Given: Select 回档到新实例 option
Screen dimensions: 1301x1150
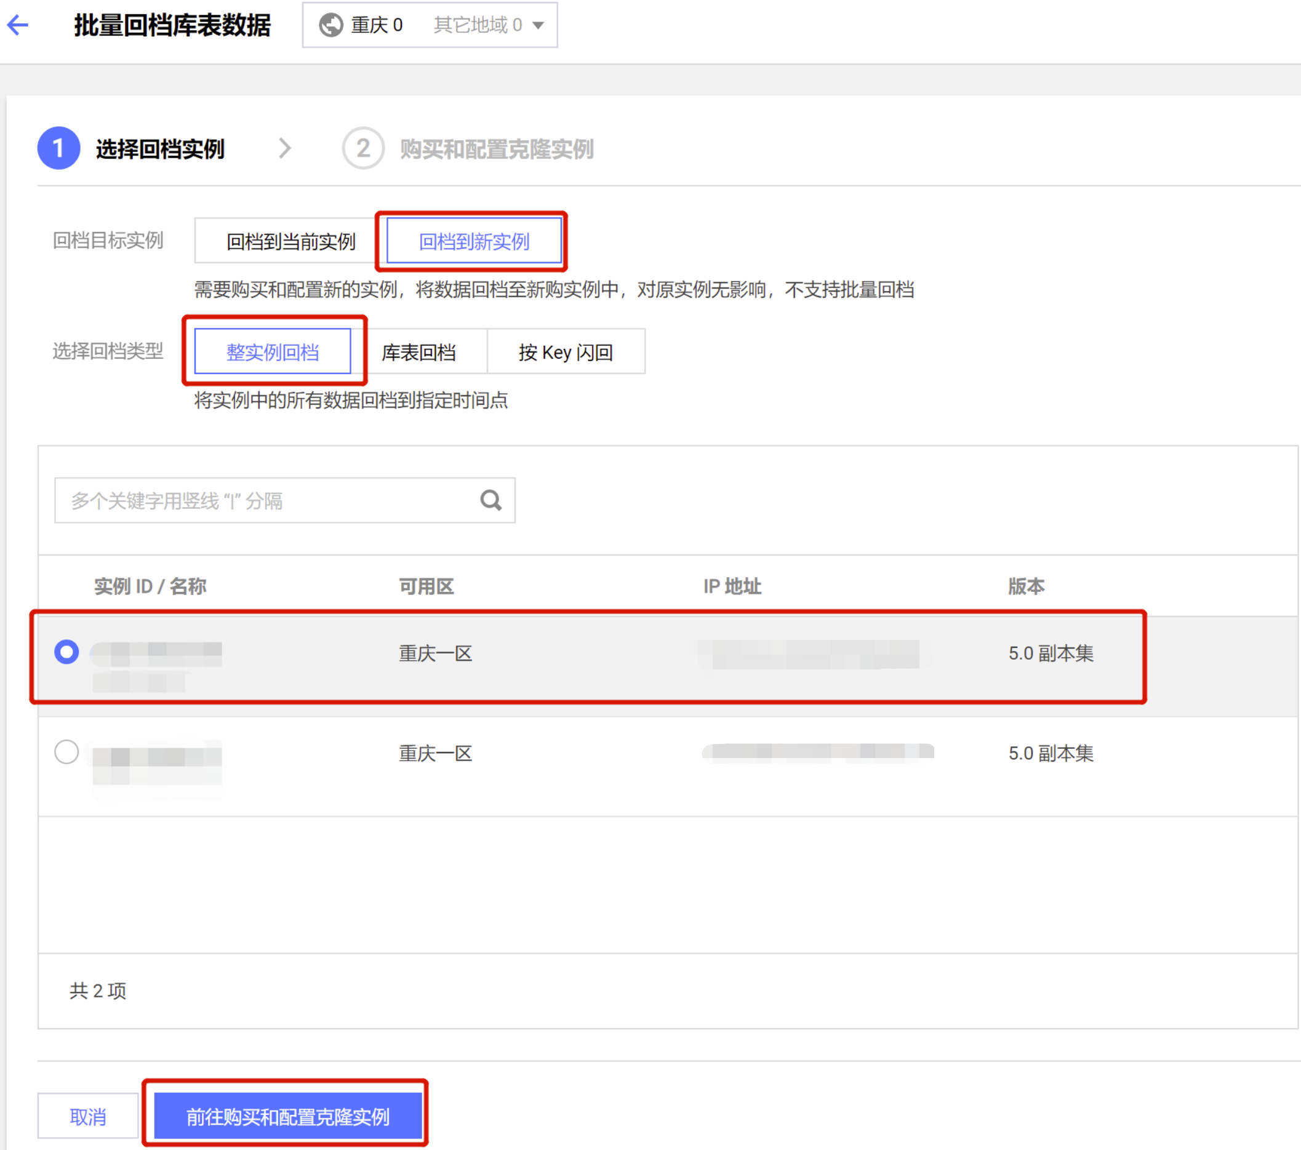Looking at the screenshot, I should pyautogui.click(x=473, y=241).
